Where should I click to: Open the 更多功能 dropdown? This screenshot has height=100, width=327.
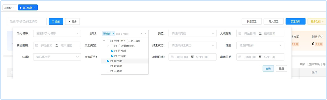coord(317,21)
